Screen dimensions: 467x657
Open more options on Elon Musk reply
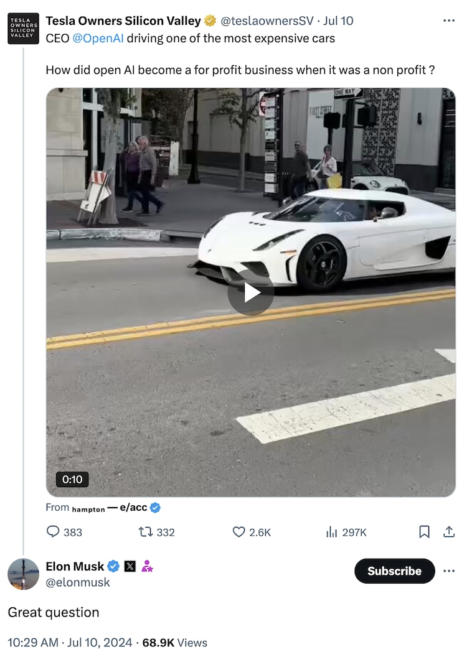pos(449,571)
